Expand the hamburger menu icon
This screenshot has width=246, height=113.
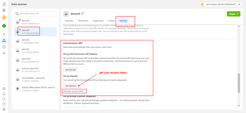point(4,10)
